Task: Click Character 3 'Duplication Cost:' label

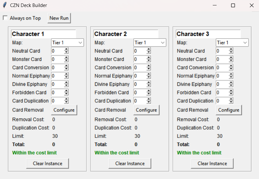Action: coord(195,128)
